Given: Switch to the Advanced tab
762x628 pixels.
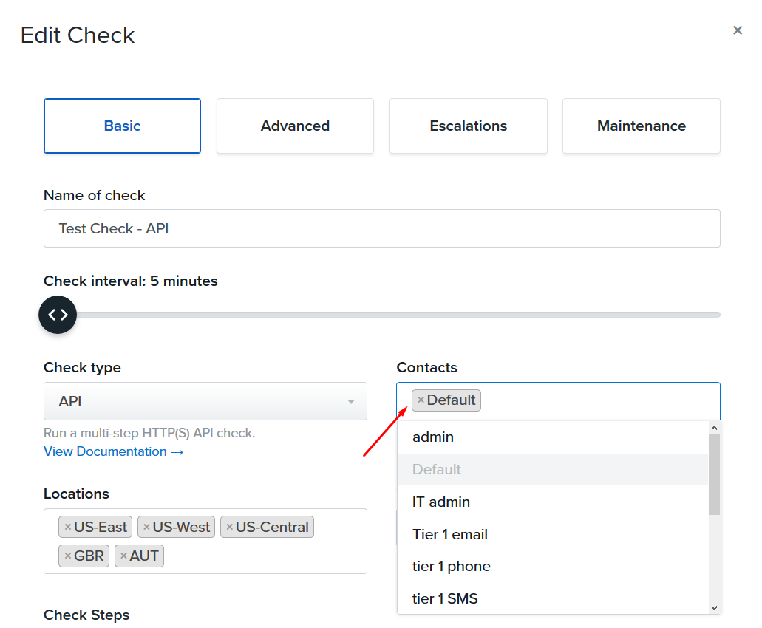Looking at the screenshot, I should click(295, 126).
